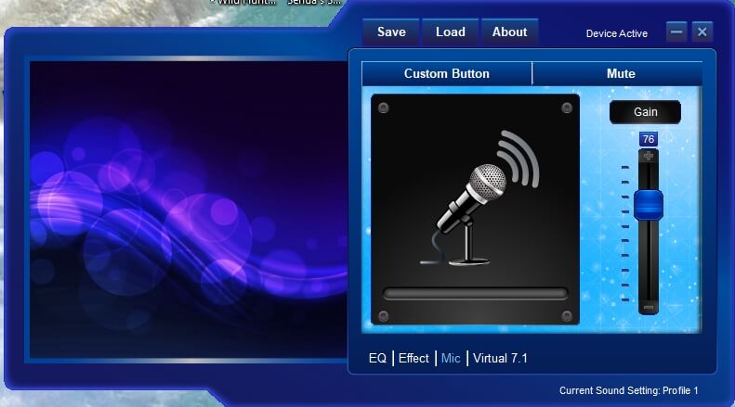Click the mic level bar under microphone

click(476, 293)
